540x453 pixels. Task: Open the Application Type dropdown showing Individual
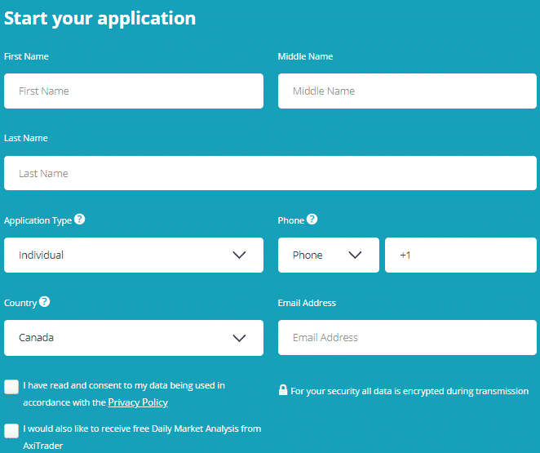(x=134, y=255)
